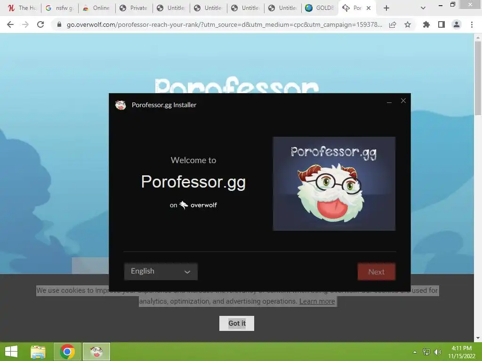Close the Porofessor.gg Installer dialog
This screenshot has height=361, width=482.
pyautogui.click(x=403, y=101)
